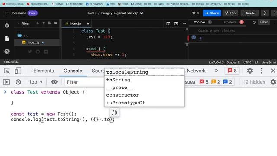This screenshot has width=277, height=156.
Task: Open the Trello bookmark in bookmarks bar
Action: pyautogui.click(x=111, y=4)
